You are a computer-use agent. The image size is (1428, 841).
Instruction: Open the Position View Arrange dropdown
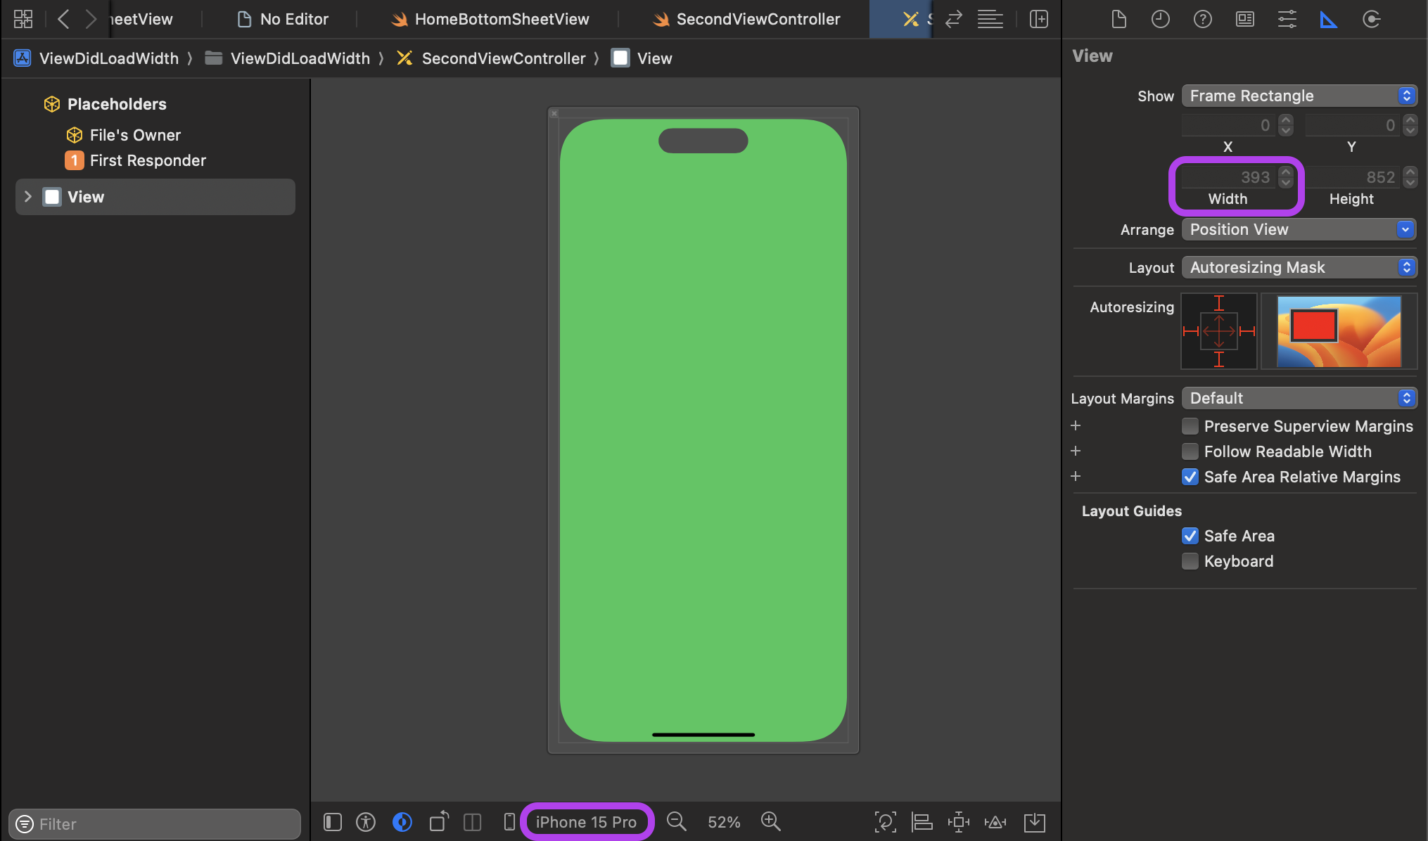point(1299,229)
